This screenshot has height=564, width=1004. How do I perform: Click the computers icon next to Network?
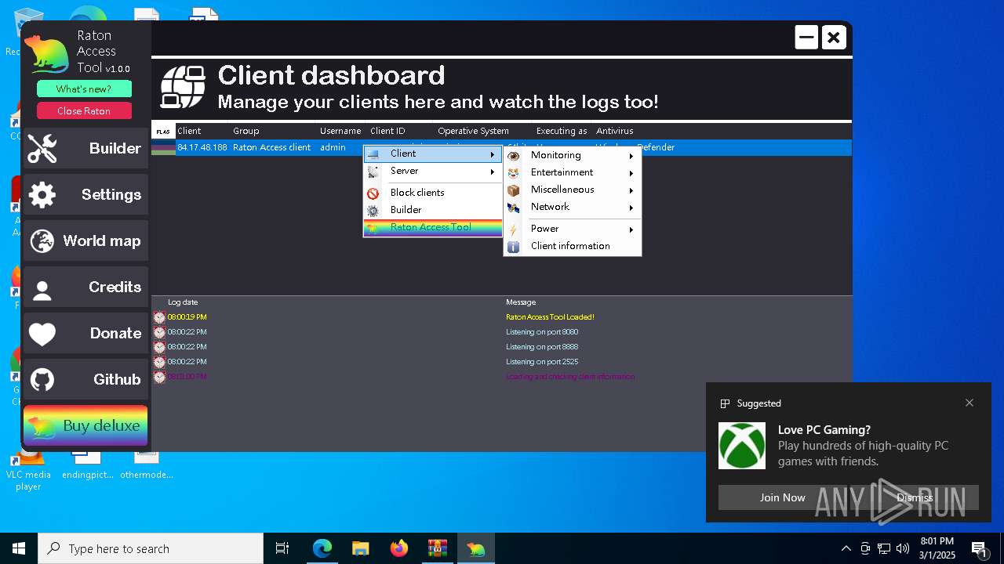click(514, 208)
